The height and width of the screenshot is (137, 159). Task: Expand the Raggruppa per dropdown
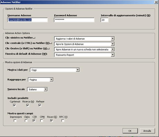40,80
